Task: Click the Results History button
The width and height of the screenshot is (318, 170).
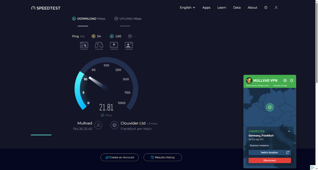Action: click(163, 157)
